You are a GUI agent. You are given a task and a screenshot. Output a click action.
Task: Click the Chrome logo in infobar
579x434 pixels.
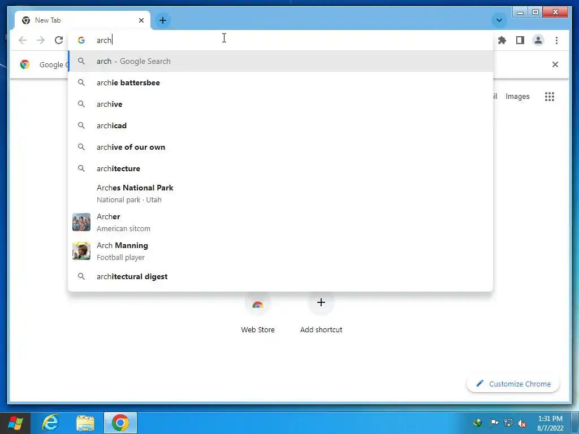(25, 64)
